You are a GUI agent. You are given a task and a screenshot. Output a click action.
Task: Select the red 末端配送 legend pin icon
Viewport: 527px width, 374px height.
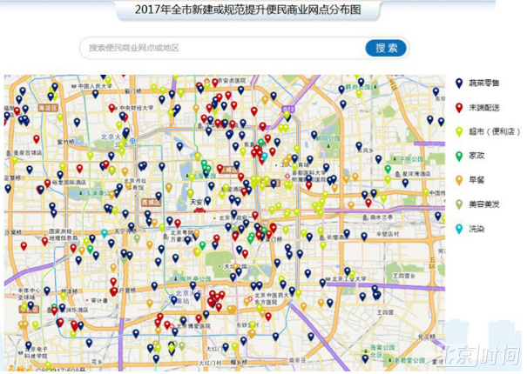click(x=463, y=108)
